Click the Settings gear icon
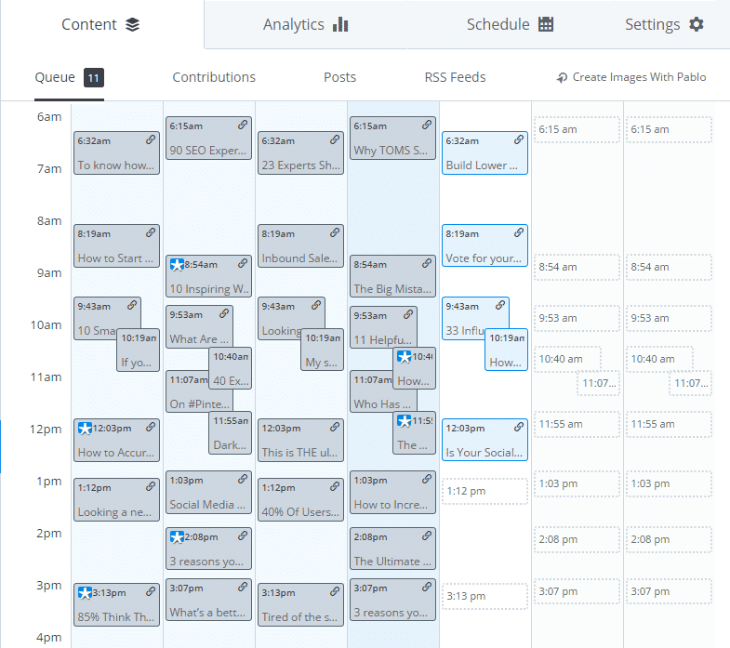 (x=696, y=24)
